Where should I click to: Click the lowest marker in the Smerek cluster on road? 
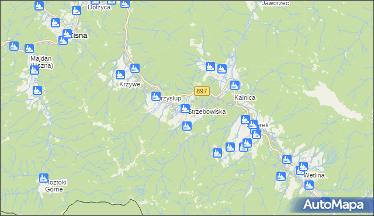tap(257, 134)
